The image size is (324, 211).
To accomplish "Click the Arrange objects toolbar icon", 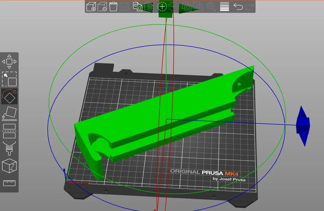I will pyautogui.click(x=125, y=7).
